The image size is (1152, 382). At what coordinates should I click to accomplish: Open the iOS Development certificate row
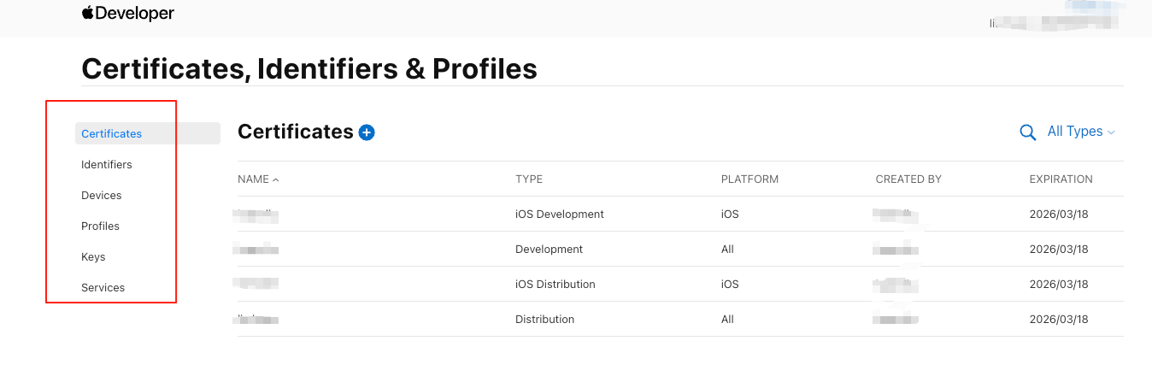click(560, 215)
